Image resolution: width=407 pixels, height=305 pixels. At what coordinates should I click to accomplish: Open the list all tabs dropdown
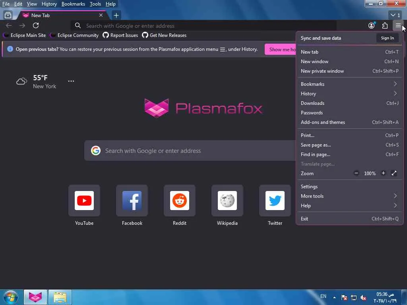pos(395,15)
